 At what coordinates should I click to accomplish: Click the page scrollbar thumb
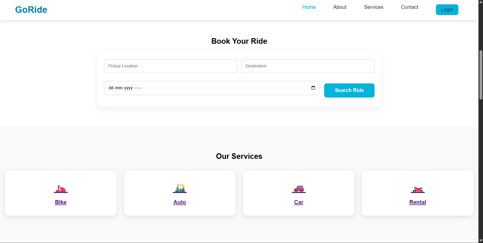pyautogui.click(x=481, y=75)
